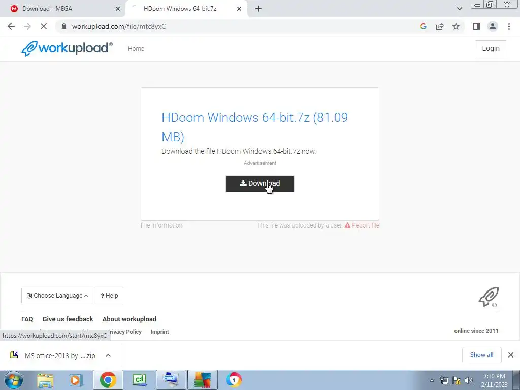Screen dimensions: 520x390
Task: Open the Chrome three-dot menu
Action: [x=509, y=26]
